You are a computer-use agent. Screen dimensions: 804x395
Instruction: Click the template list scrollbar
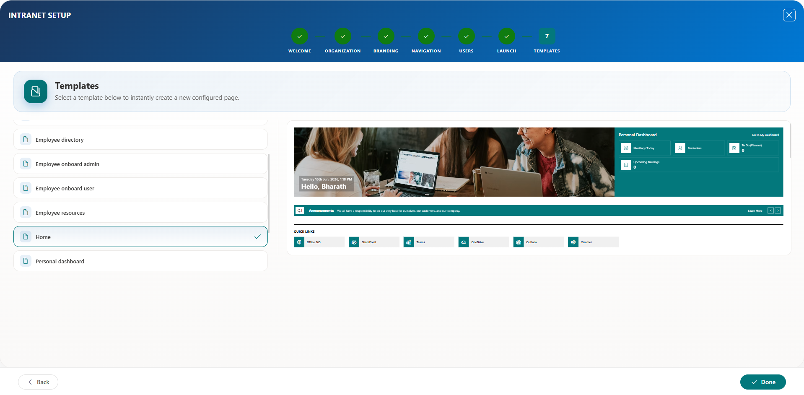268,193
